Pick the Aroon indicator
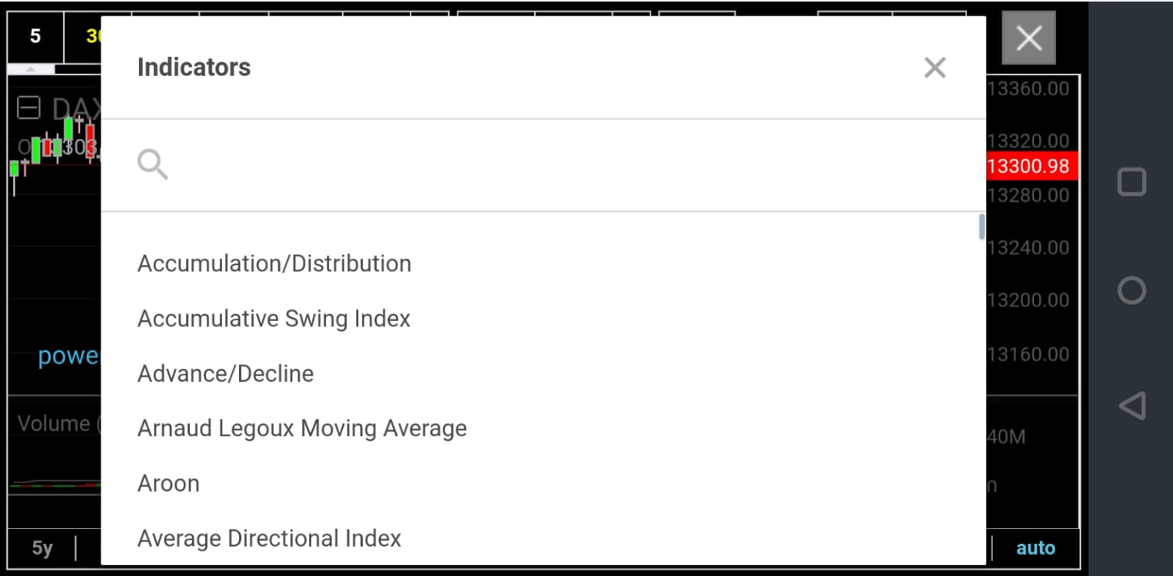Screen dimensions: 1173x576 (x=168, y=484)
